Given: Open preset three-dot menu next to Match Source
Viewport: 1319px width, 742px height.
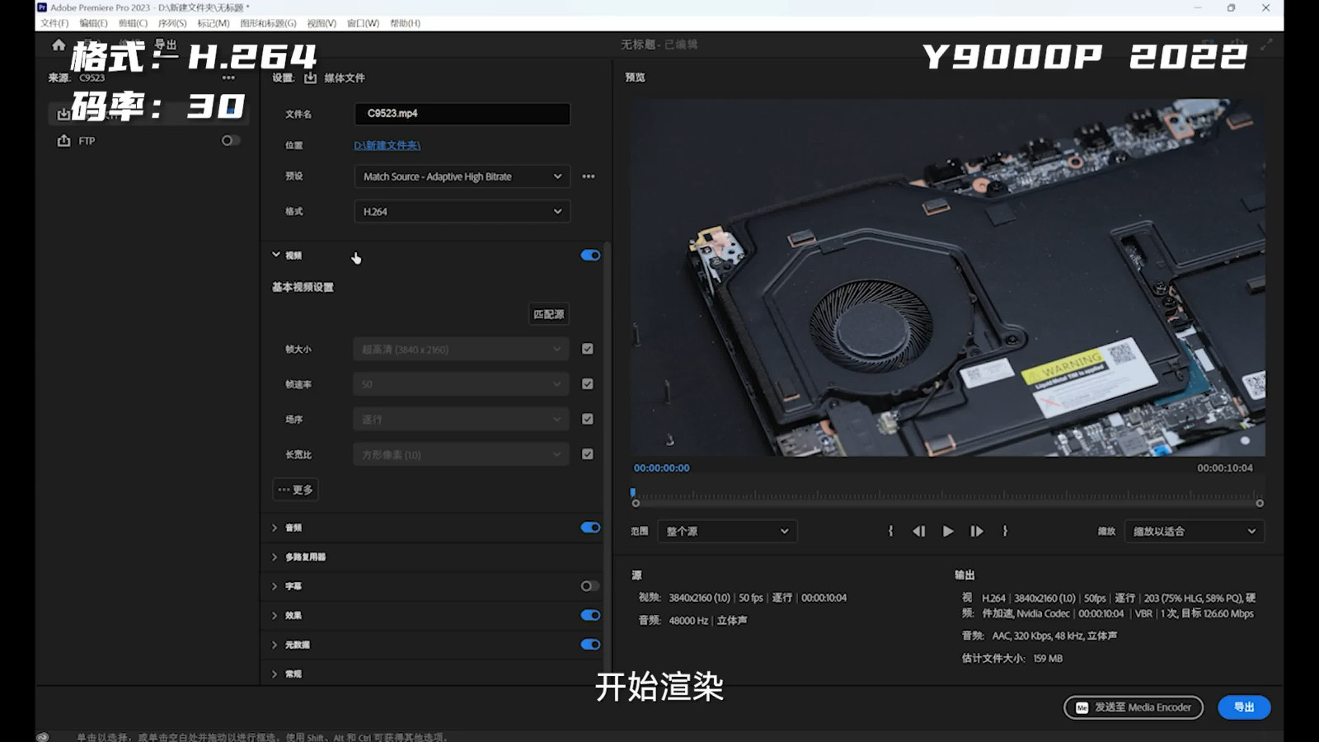Looking at the screenshot, I should (589, 176).
